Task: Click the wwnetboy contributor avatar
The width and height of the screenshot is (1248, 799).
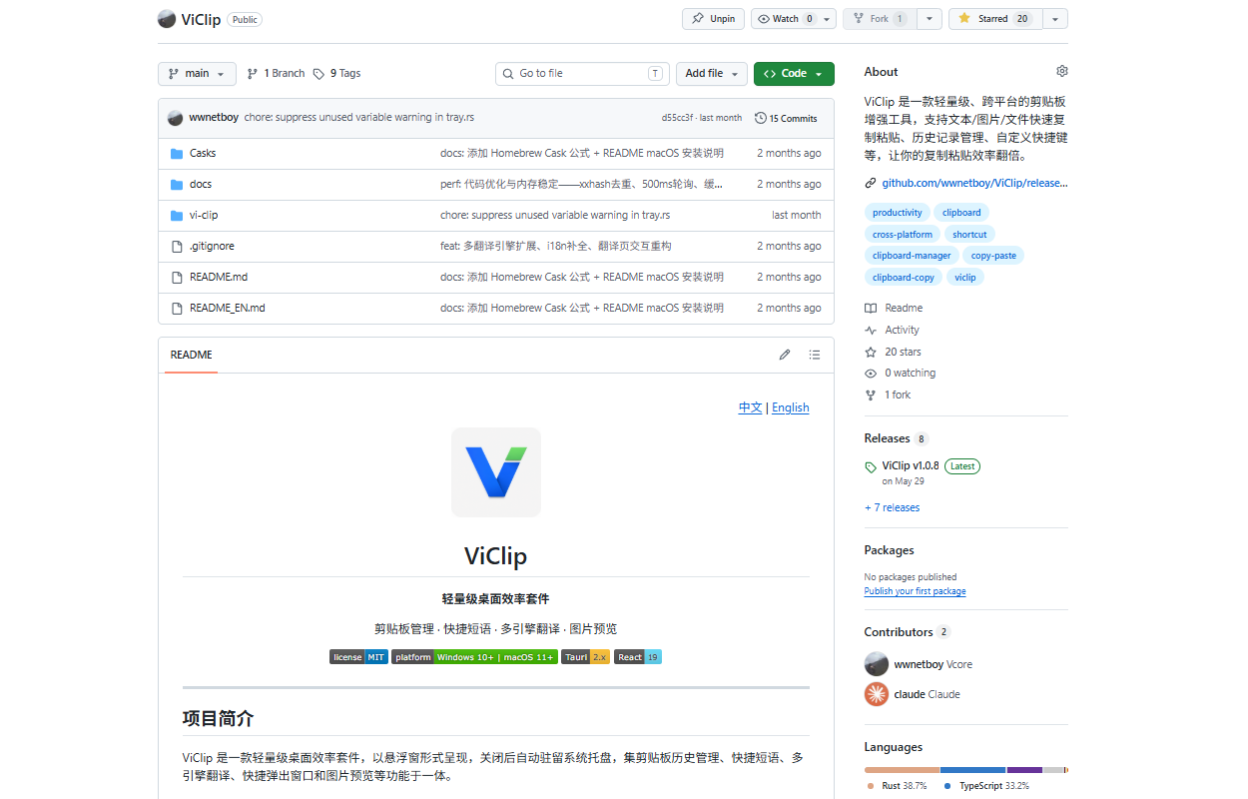Action: coord(877,664)
